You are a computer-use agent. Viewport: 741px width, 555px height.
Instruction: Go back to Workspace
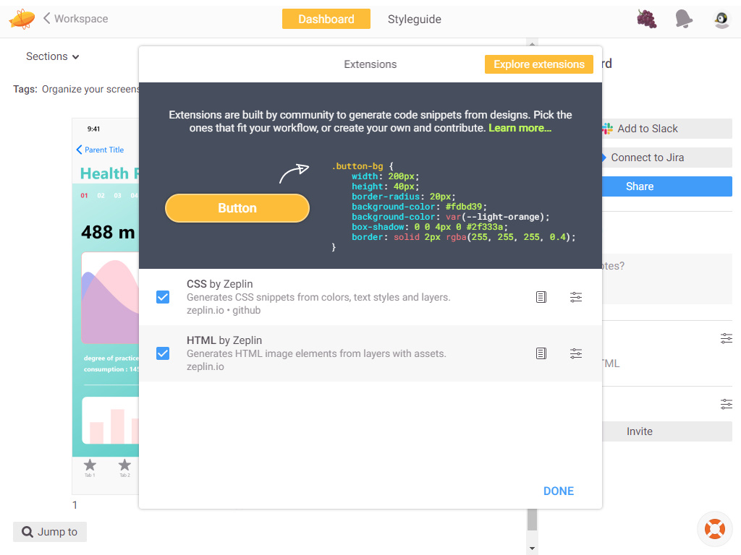[75, 19]
